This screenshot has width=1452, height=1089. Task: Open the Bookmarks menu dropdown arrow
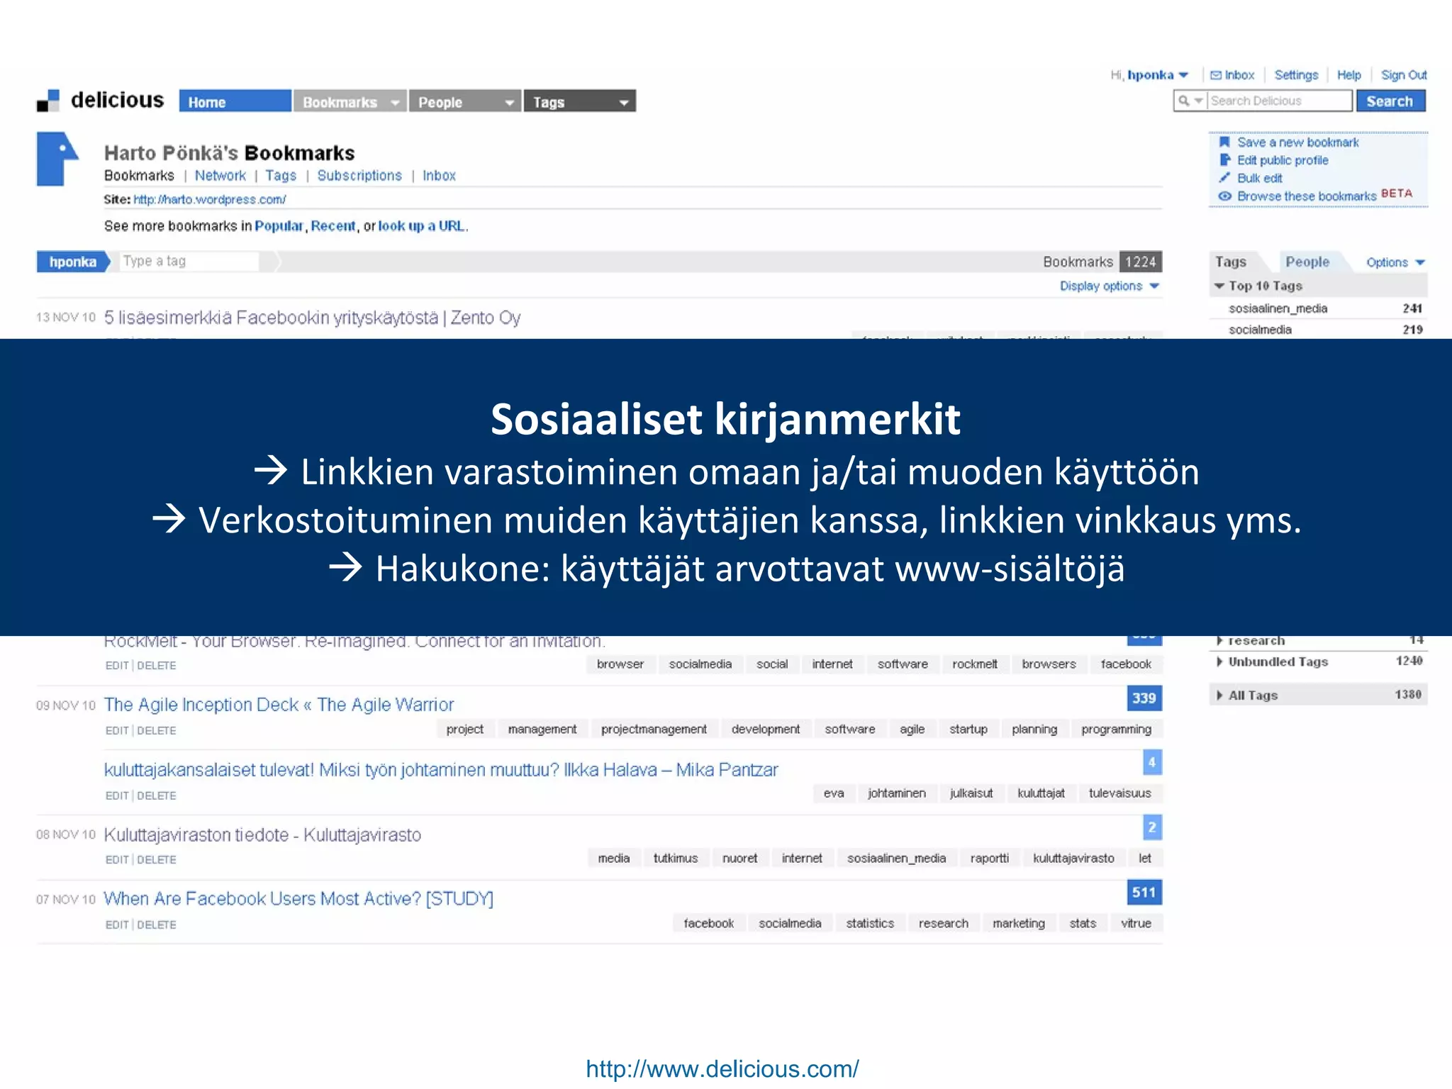coord(395,103)
